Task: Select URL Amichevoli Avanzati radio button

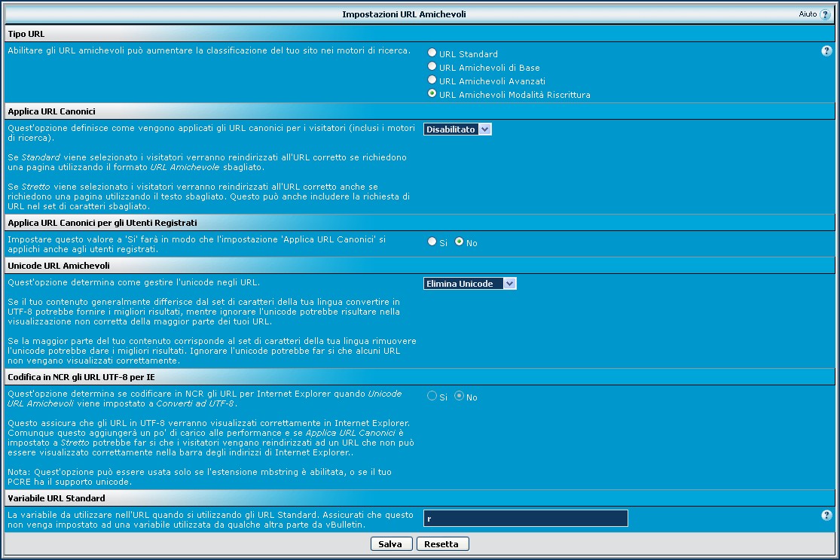Action: tap(432, 80)
